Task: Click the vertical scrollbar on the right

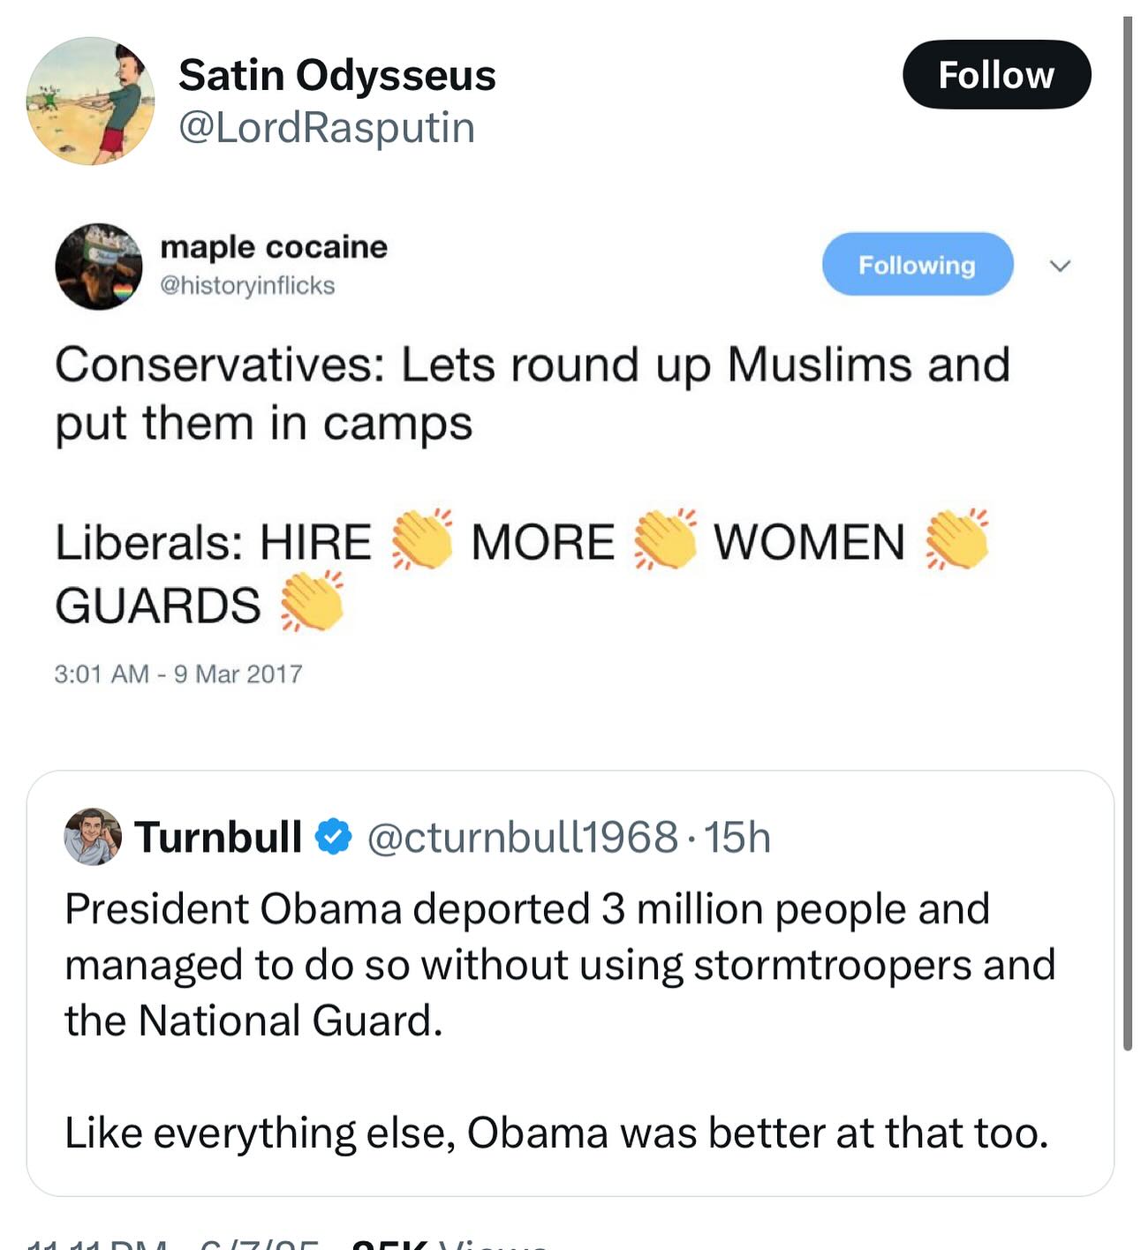Action: (x=1127, y=530)
